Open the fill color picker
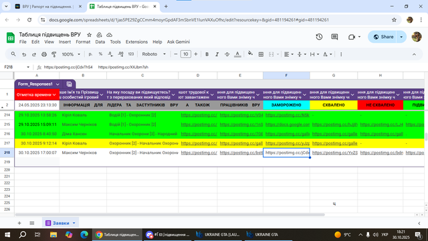Screen dimensions: 428x241 coord(250,54)
